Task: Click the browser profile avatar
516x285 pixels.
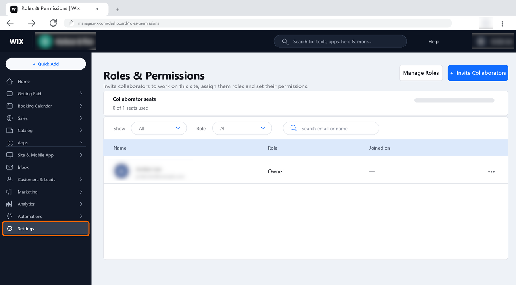Action: [x=486, y=23]
